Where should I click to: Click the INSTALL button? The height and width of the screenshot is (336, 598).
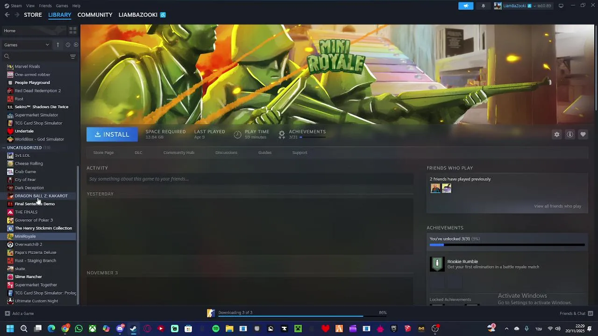112,134
